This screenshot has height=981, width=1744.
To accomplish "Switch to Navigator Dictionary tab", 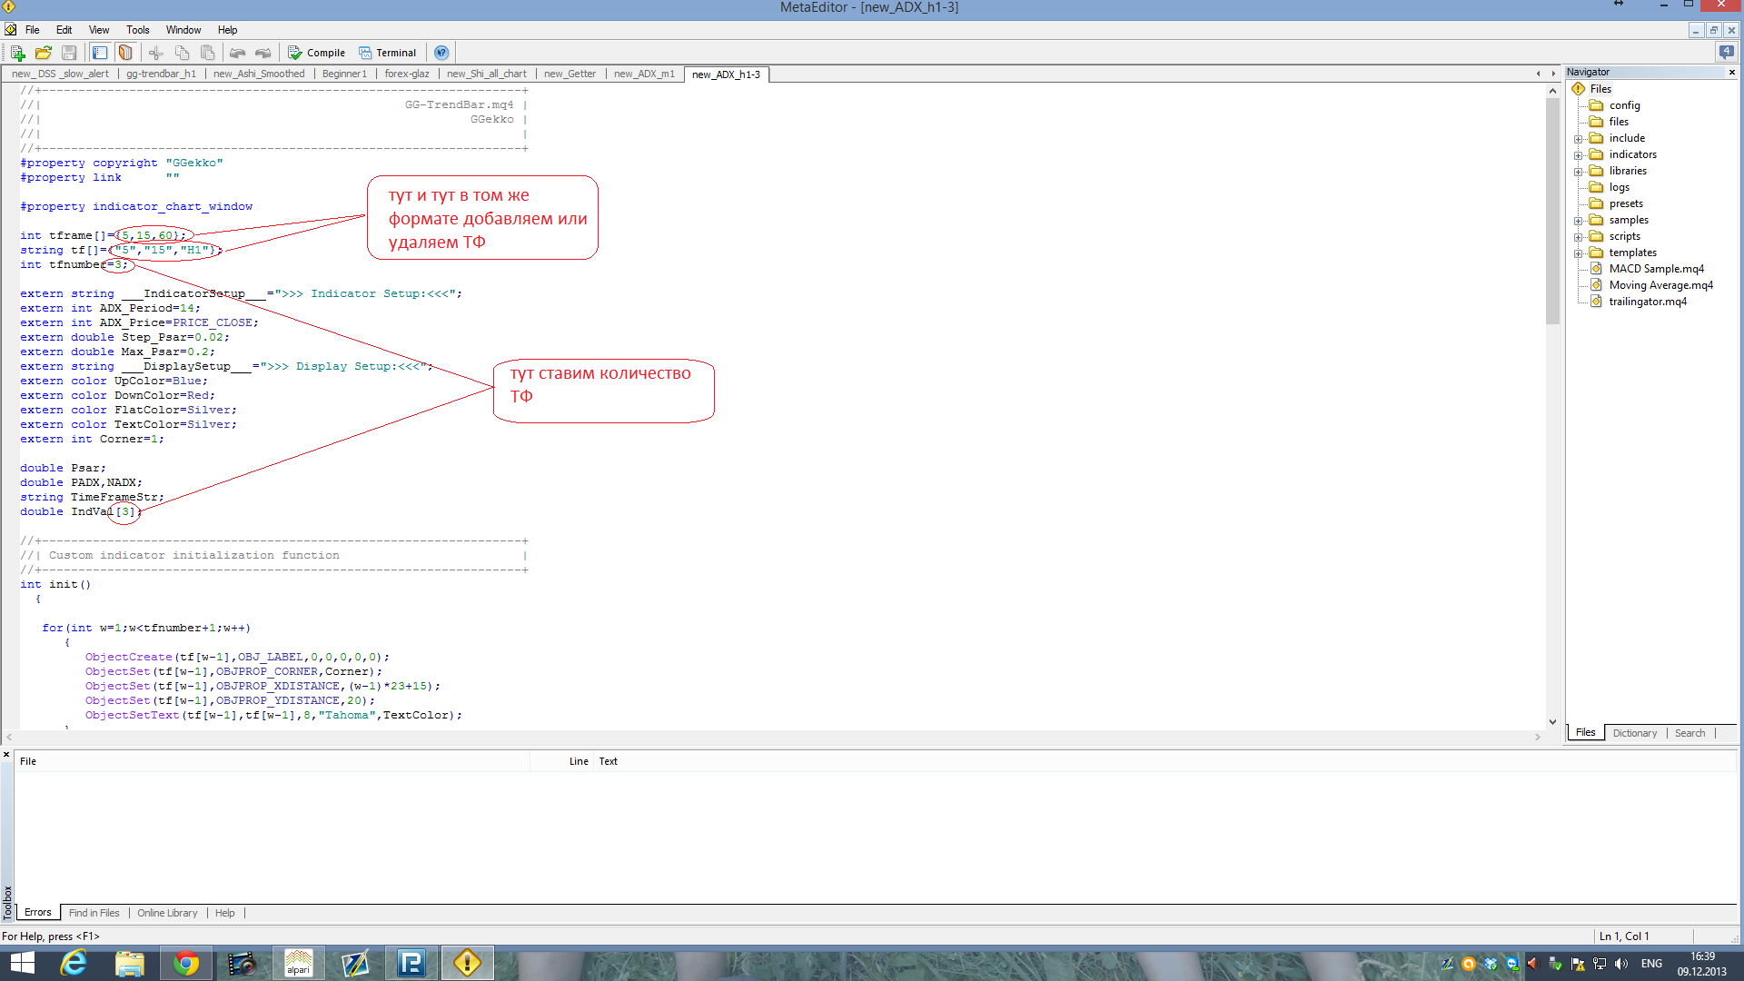I will click(1634, 733).
